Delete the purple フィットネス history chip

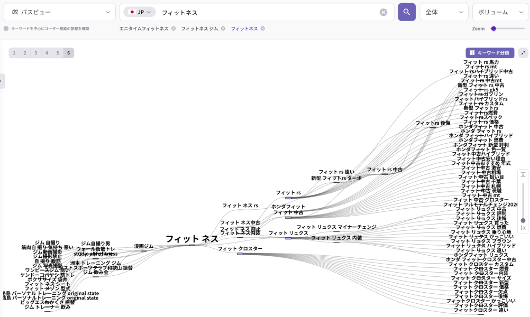click(x=263, y=29)
